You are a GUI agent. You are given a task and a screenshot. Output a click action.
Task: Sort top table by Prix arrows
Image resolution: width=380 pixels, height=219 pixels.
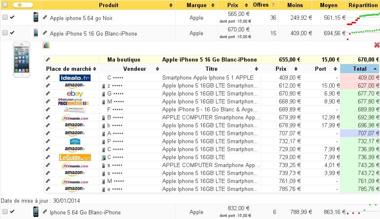[246, 5]
